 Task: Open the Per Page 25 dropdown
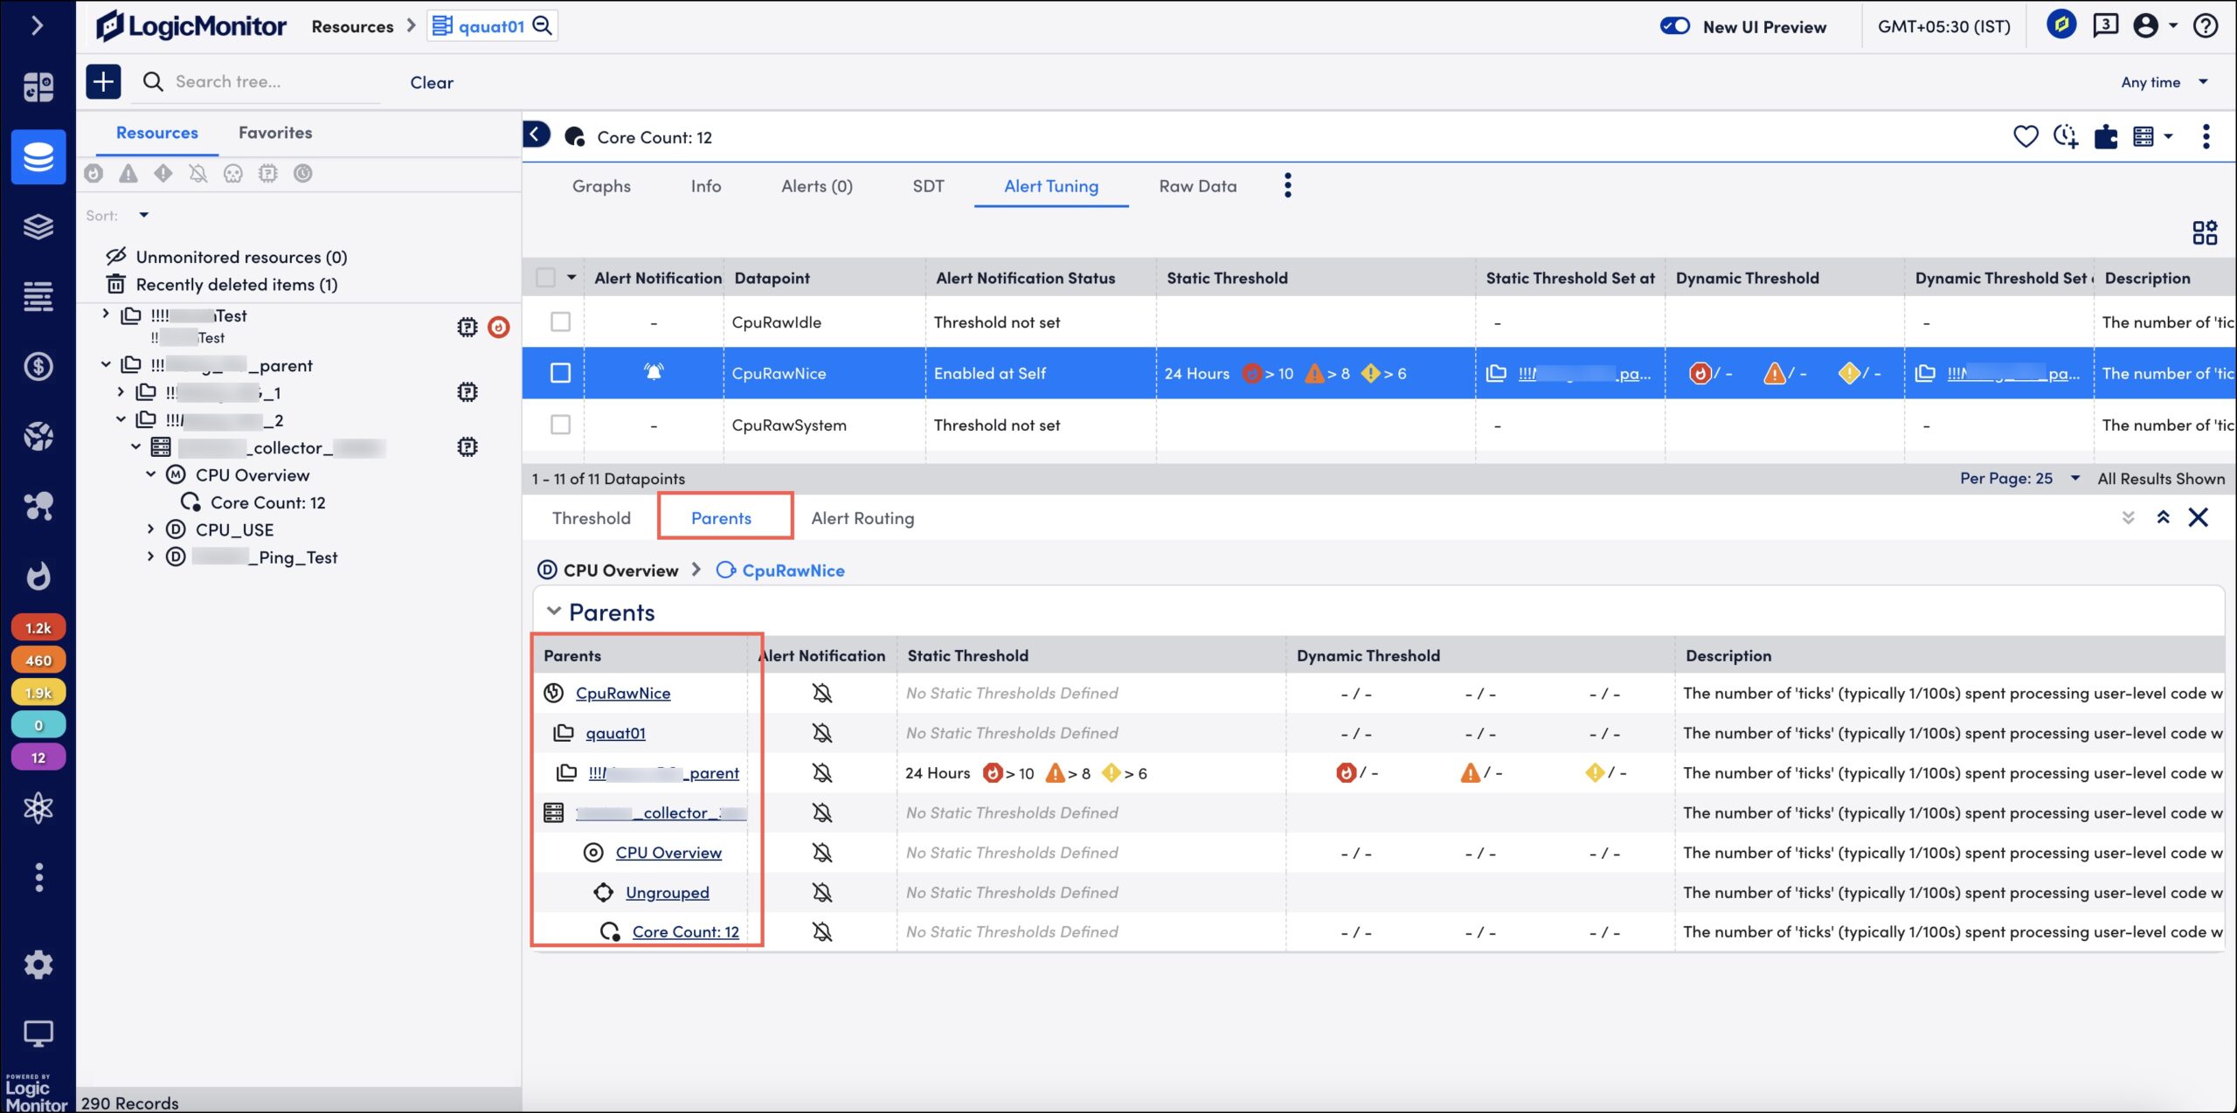coord(2019,478)
